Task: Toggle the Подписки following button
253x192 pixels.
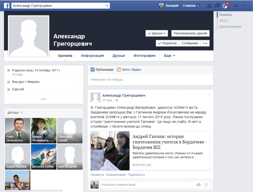Action: pos(167,43)
